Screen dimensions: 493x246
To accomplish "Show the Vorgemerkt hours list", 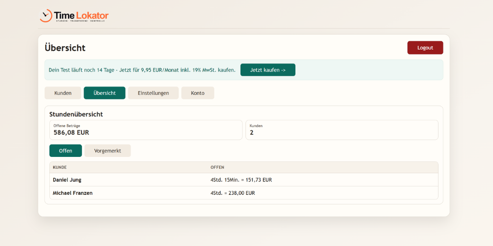I will (x=107, y=151).
